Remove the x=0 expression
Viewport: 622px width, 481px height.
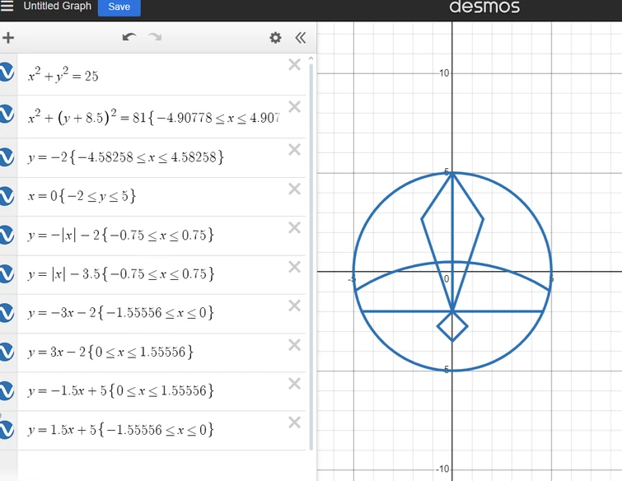click(x=294, y=189)
